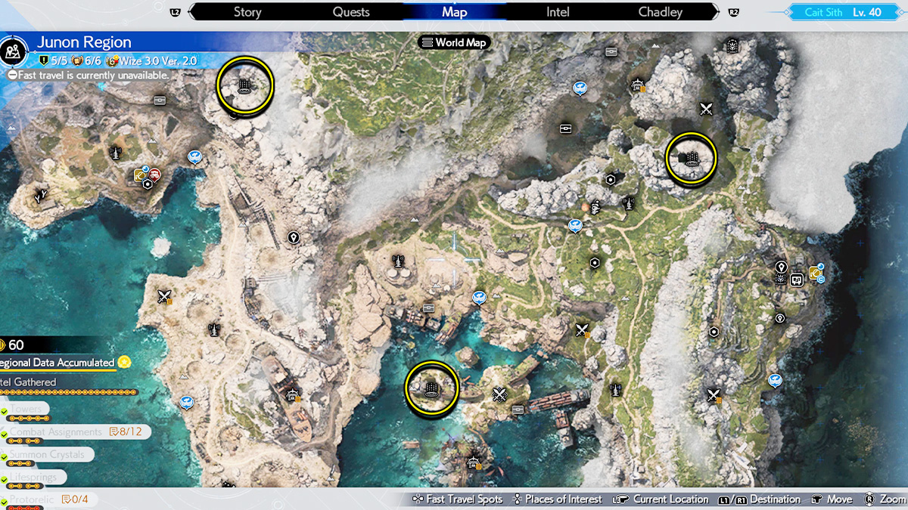The height and width of the screenshot is (510, 908).
Task: Toggle the green check beside Lifesprings
Action: point(4,478)
